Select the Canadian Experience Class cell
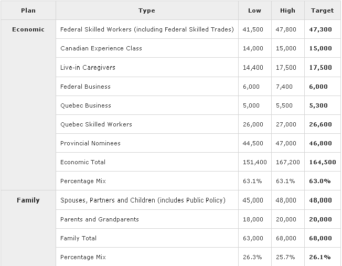This screenshot has height=266, width=342. pos(101,48)
